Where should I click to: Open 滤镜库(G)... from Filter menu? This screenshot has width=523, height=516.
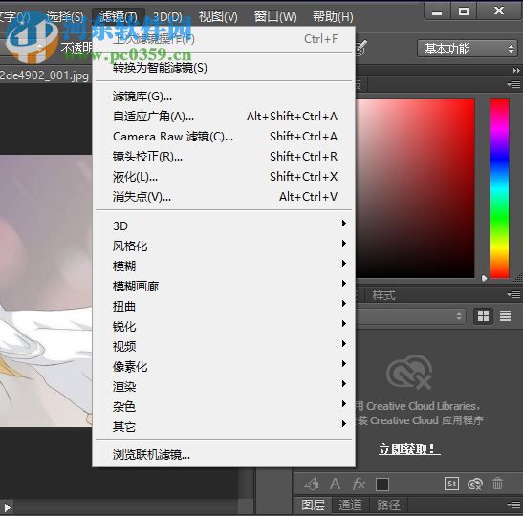pos(224,97)
